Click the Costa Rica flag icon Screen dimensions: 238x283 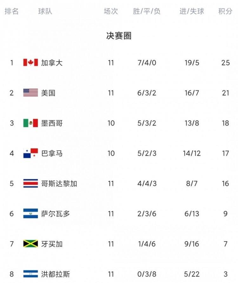click(x=30, y=183)
